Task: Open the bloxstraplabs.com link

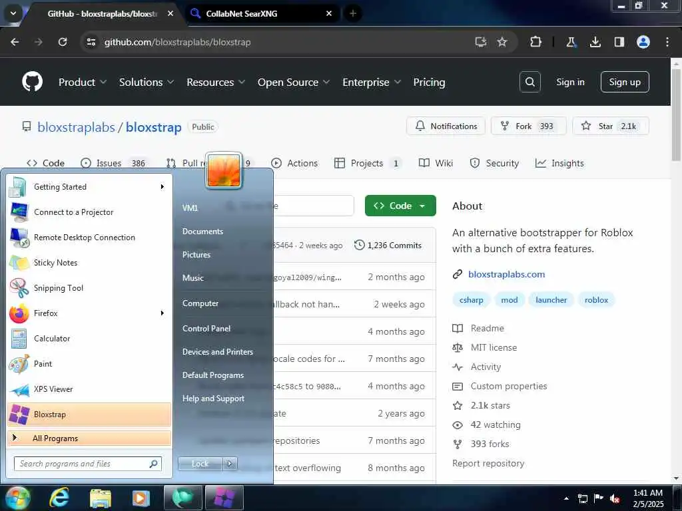Action: click(x=506, y=274)
